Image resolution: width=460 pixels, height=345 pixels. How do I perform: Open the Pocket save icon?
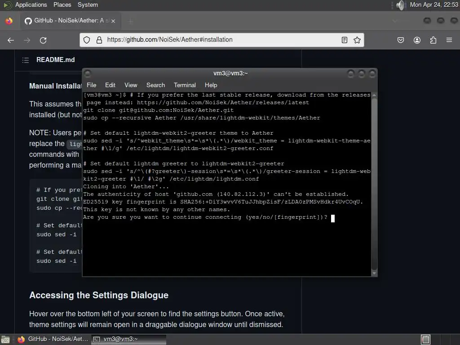click(400, 40)
